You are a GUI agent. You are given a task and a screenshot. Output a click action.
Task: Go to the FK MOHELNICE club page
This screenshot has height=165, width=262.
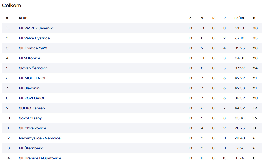pos(33,78)
